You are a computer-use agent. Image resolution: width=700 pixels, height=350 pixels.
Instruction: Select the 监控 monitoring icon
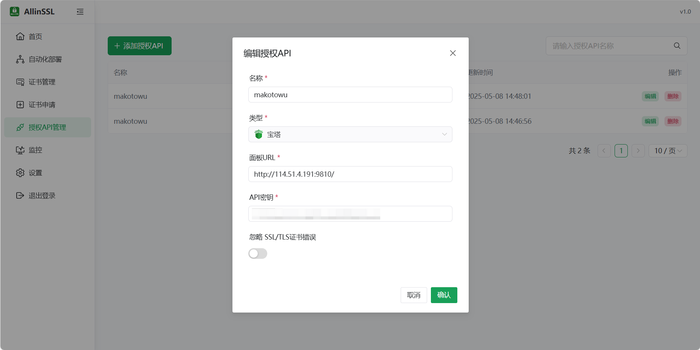[x=20, y=150]
